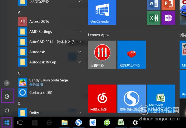This screenshot has height=128, width=186.
Task: Open the 网易云音乐 tile
Action: [x=102, y=99]
